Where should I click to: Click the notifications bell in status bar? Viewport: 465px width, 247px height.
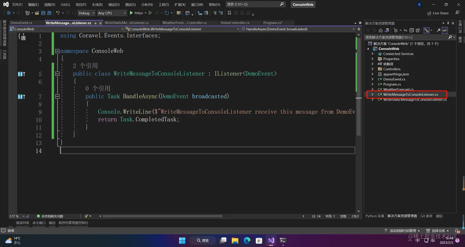(x=457, y=231)
